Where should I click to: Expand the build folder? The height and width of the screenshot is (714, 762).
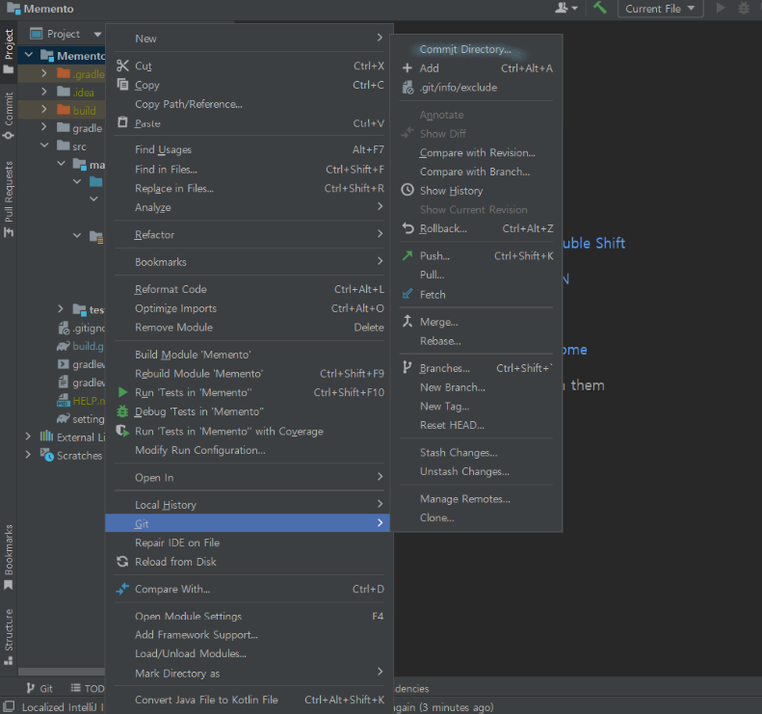tap(44, 109)
